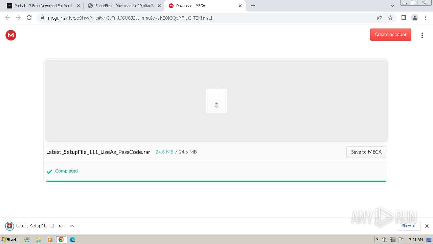Click the MEGA logo icon

[11, 35]
